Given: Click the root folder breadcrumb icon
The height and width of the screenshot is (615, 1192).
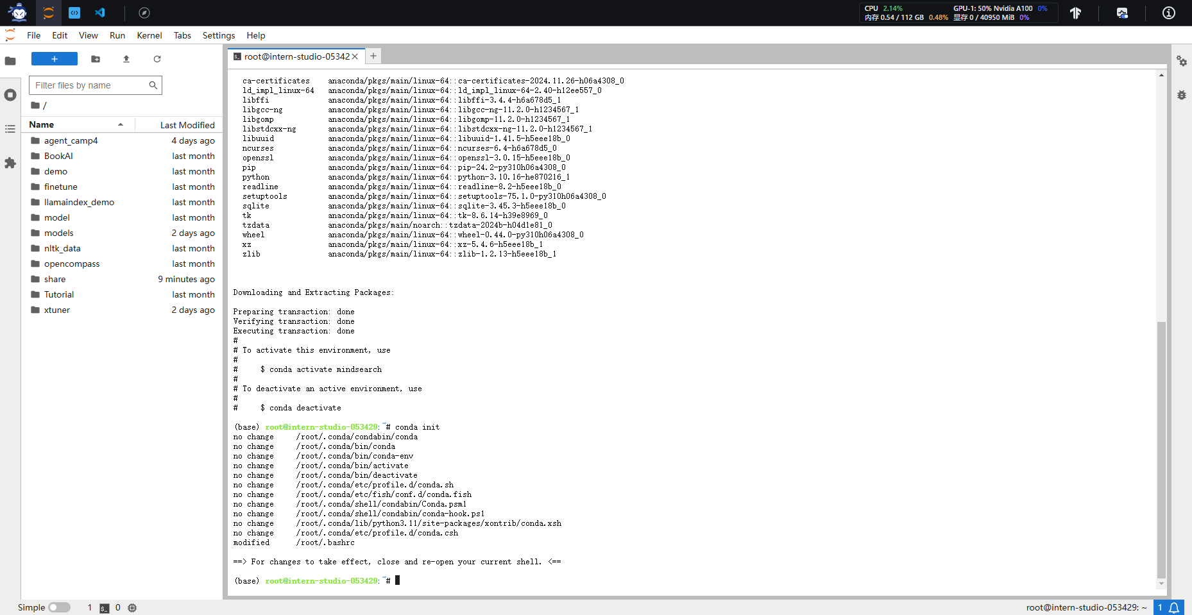Looking at the screenshot, I should click(x=35, y=105).
